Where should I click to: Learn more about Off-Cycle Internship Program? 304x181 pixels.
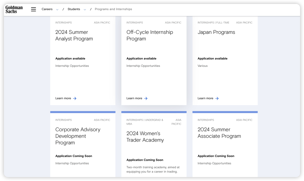tap(137, 98)
